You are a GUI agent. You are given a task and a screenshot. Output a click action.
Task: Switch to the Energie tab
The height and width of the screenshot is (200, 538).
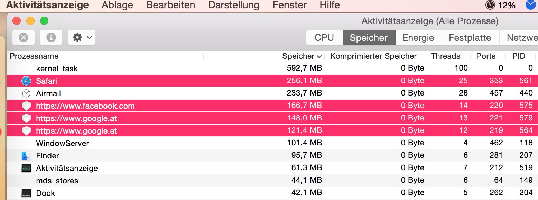[x=418, y=38]
